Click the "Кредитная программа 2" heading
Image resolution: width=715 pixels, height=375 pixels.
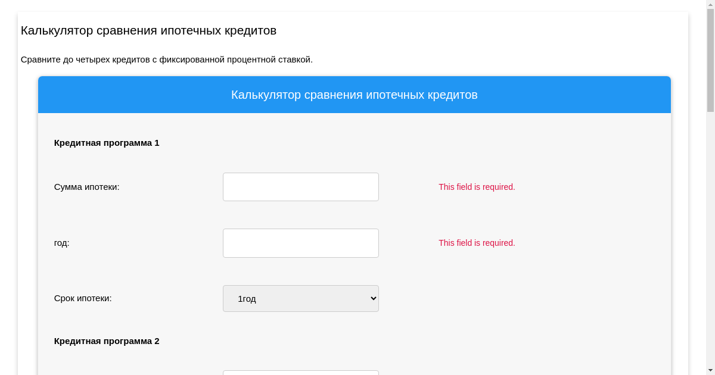[107, 341]
